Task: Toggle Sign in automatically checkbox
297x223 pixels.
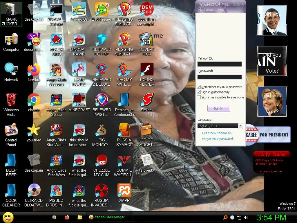Action: [x=199, y=92]
